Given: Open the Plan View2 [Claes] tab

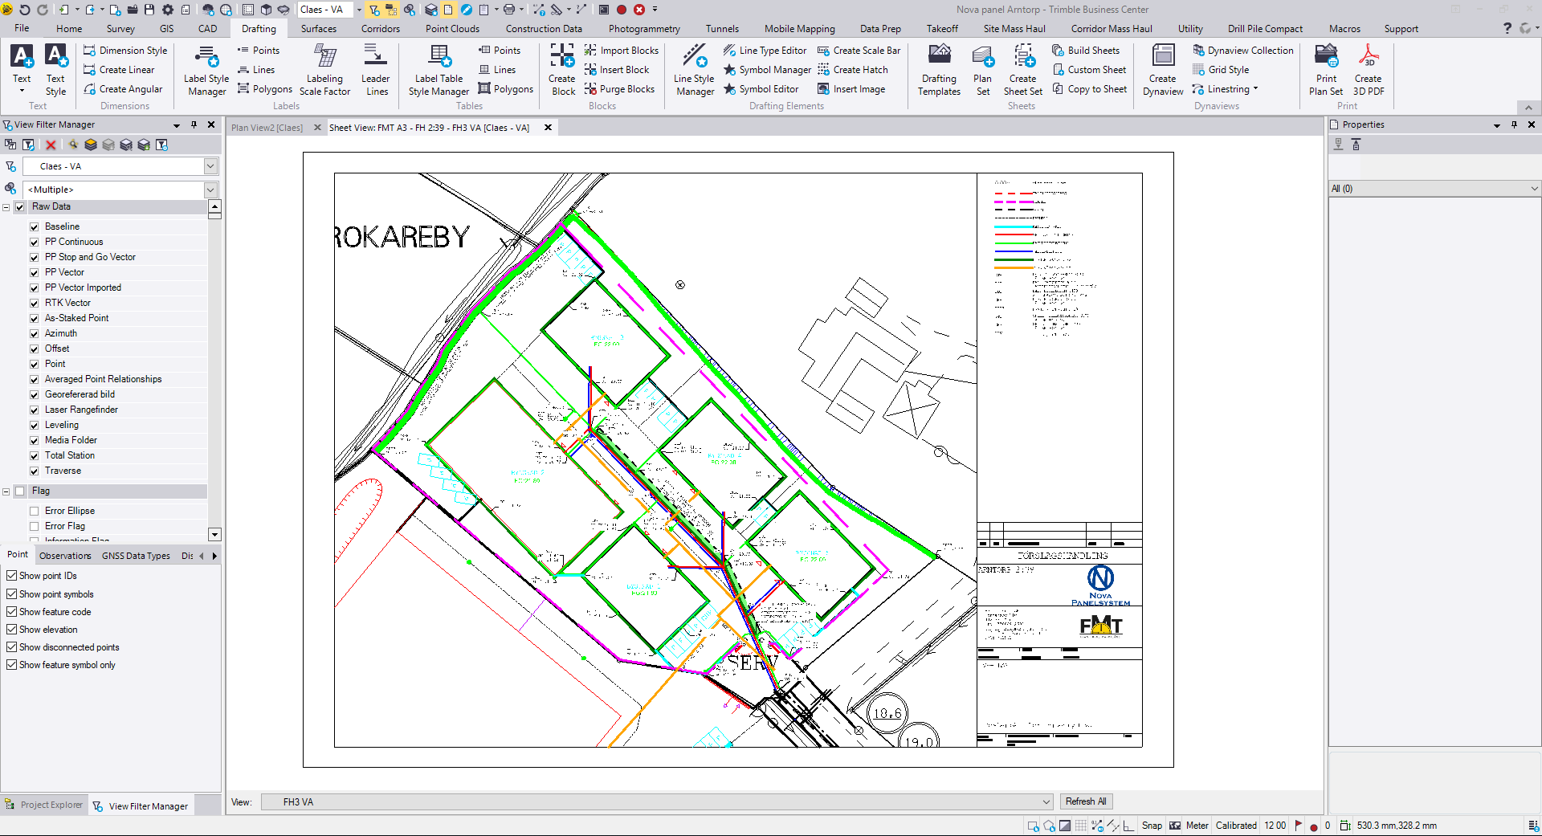Looking at the screenshot, I should [x=267, y=128].
